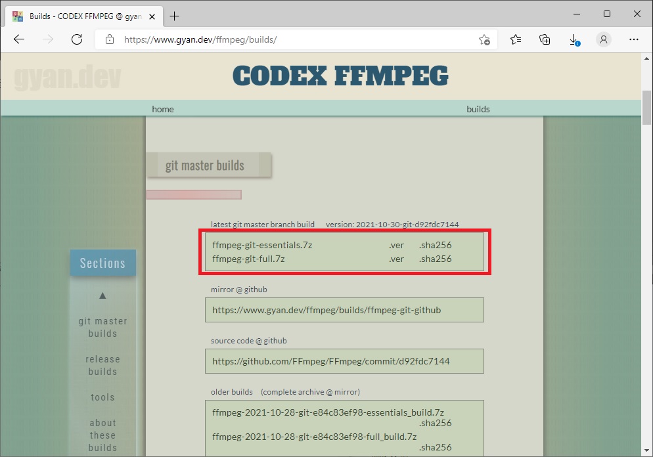Open the Downloads icon in toolbar

tap(574, 40)
